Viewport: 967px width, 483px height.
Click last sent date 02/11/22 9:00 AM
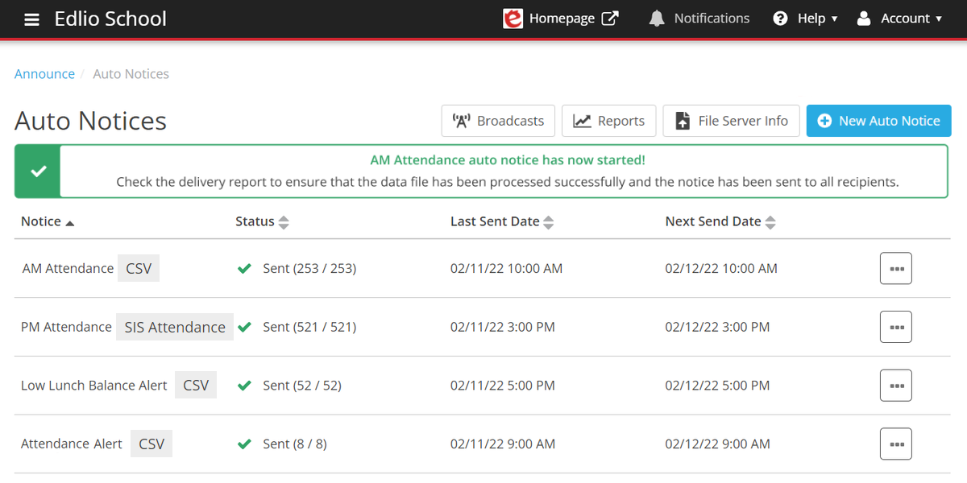coord(503,444)
